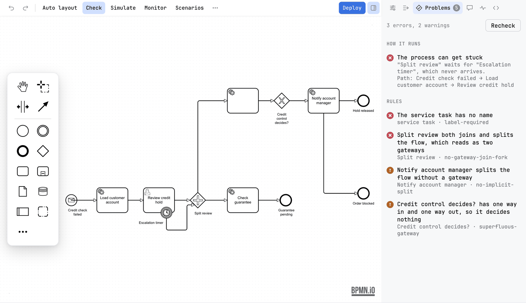The width and height of the screenshot is (526, 303).
Task: Activate the hand tool in the palette
Action: (23, 87)
